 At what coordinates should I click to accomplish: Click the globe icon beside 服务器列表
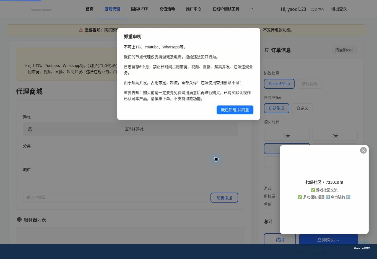(x=19, y=219)
